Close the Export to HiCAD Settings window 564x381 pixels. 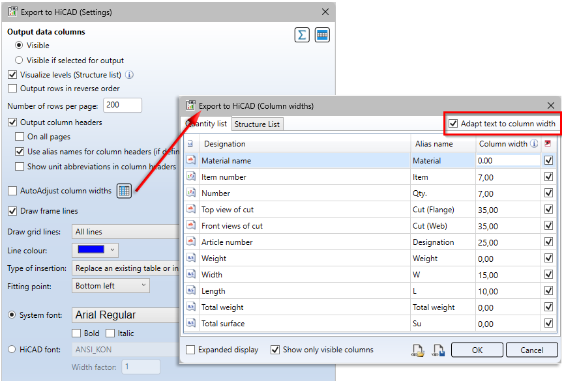(325, 12)
